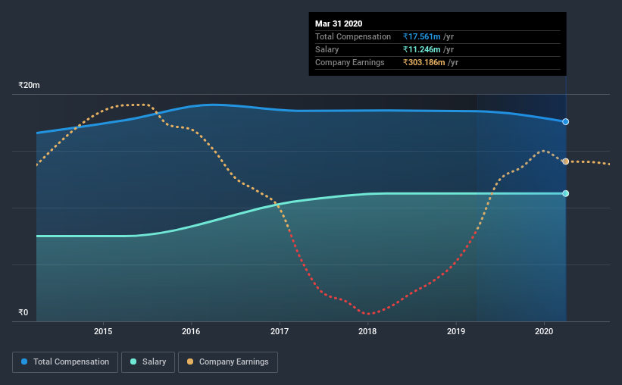
Task: Toggle the Company Earnings legend button
Action: tap(228, 362)
